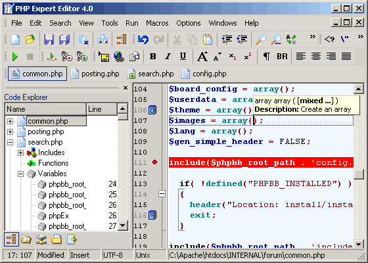Click the Find magnifier icon
The height and width of the screenshot is (263, 368).
tap(261, 39)
